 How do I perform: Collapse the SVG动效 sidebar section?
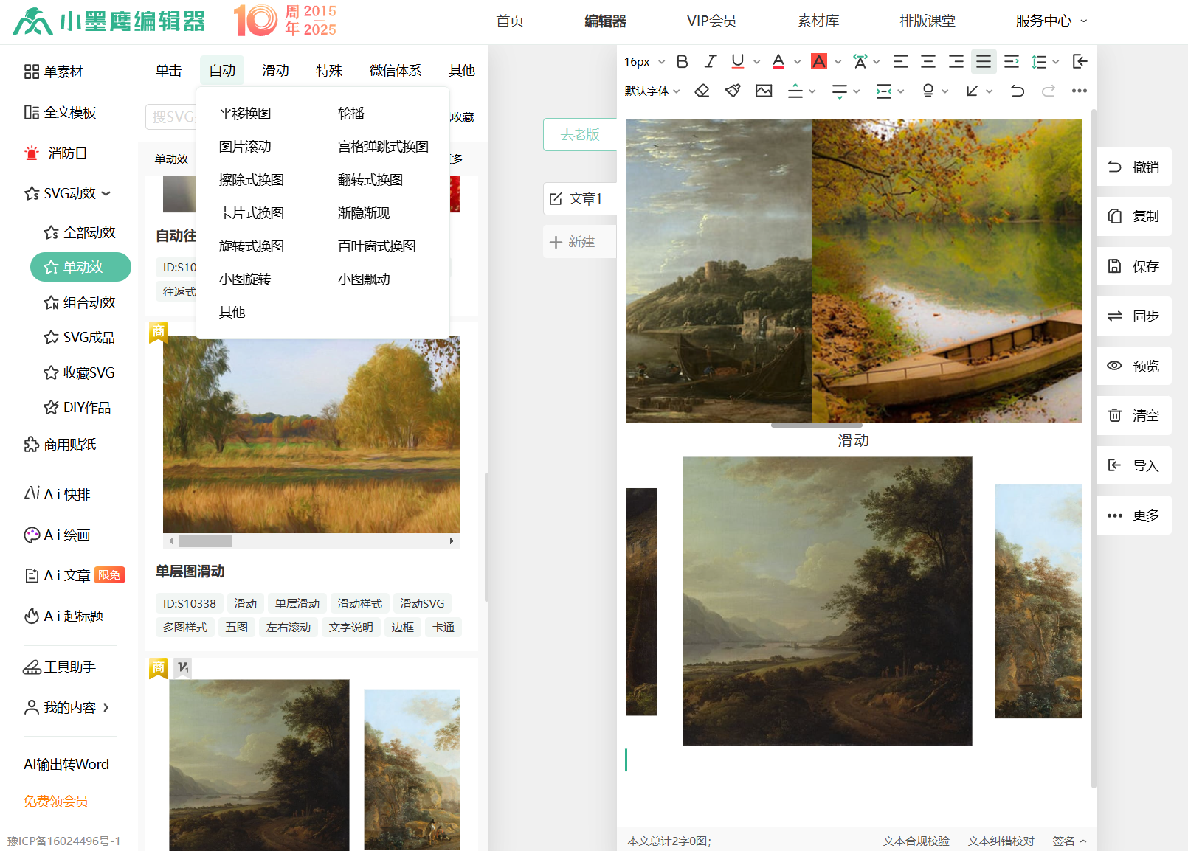[68, 193]
